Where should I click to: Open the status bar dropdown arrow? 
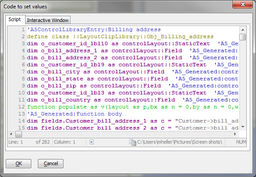click(92, 142)
